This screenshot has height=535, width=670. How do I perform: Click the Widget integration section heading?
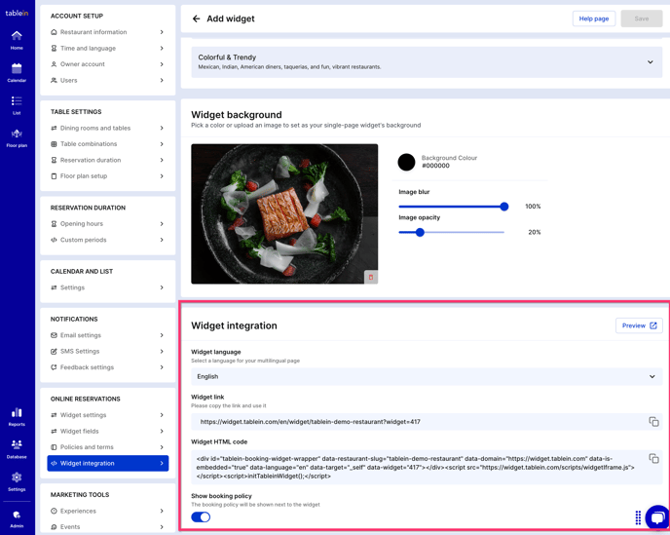pos(234,325)
